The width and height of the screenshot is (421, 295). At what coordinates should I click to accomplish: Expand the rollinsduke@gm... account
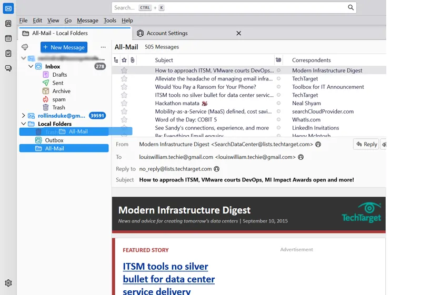click(23, 116)
